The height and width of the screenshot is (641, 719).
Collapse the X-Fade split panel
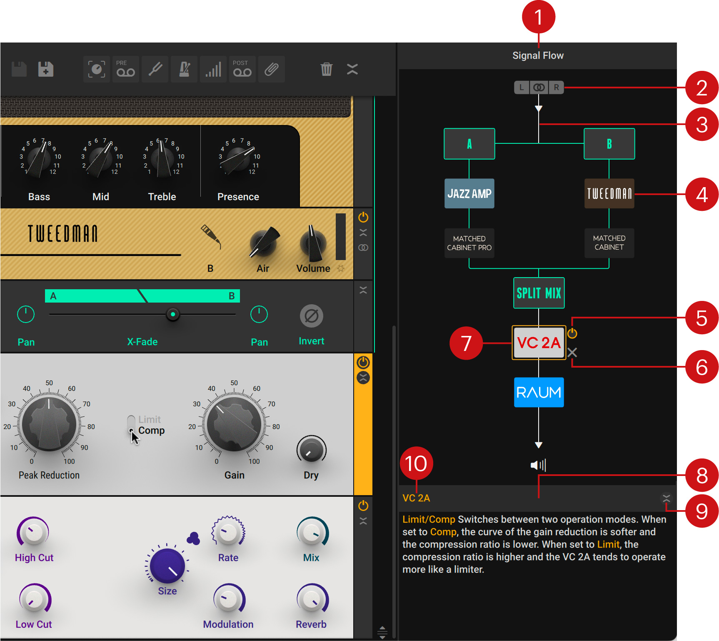[363, 289]
